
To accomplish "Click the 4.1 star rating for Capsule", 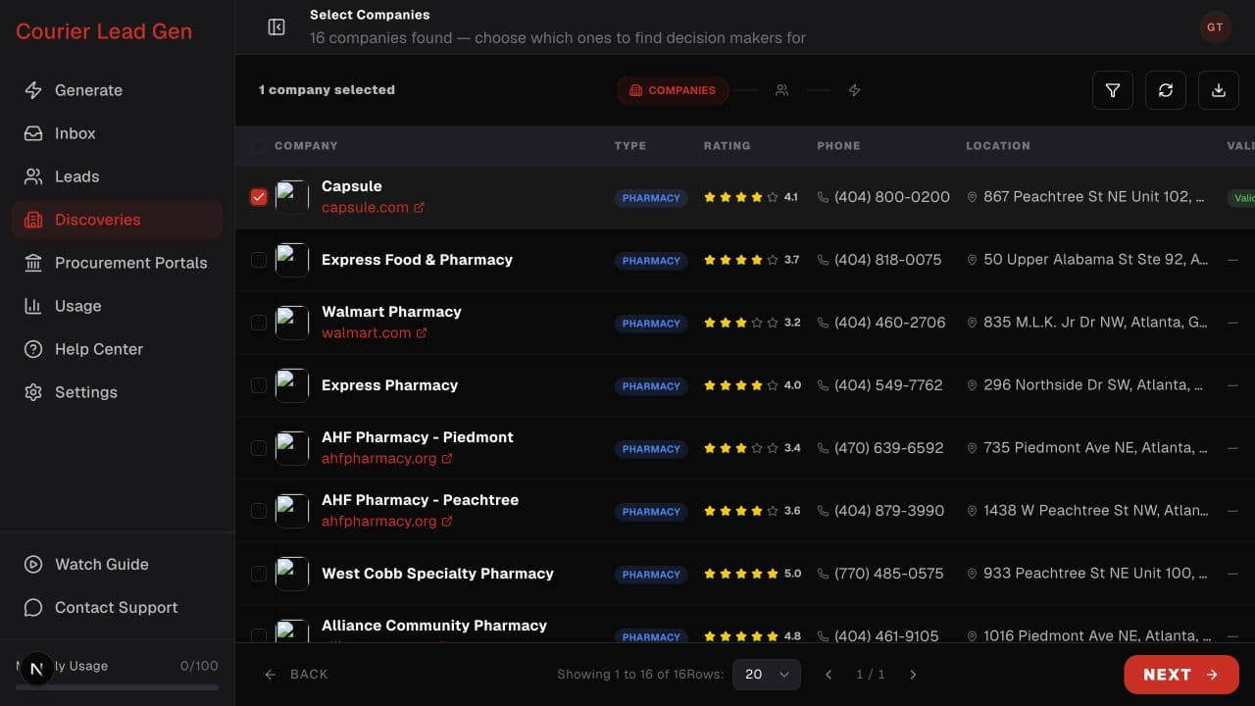I will pos(751,197).
